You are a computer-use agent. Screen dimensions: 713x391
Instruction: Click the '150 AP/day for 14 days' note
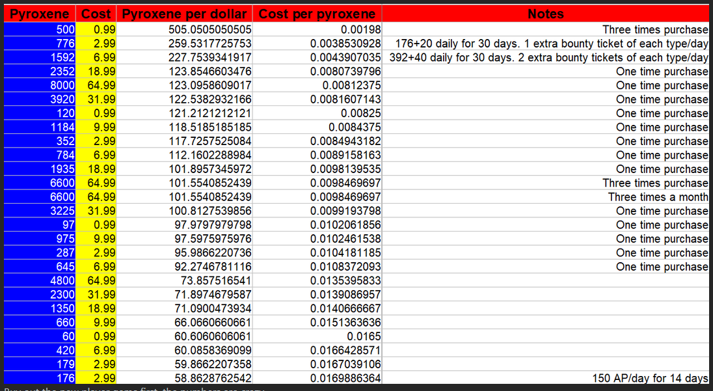coord(546,378)
